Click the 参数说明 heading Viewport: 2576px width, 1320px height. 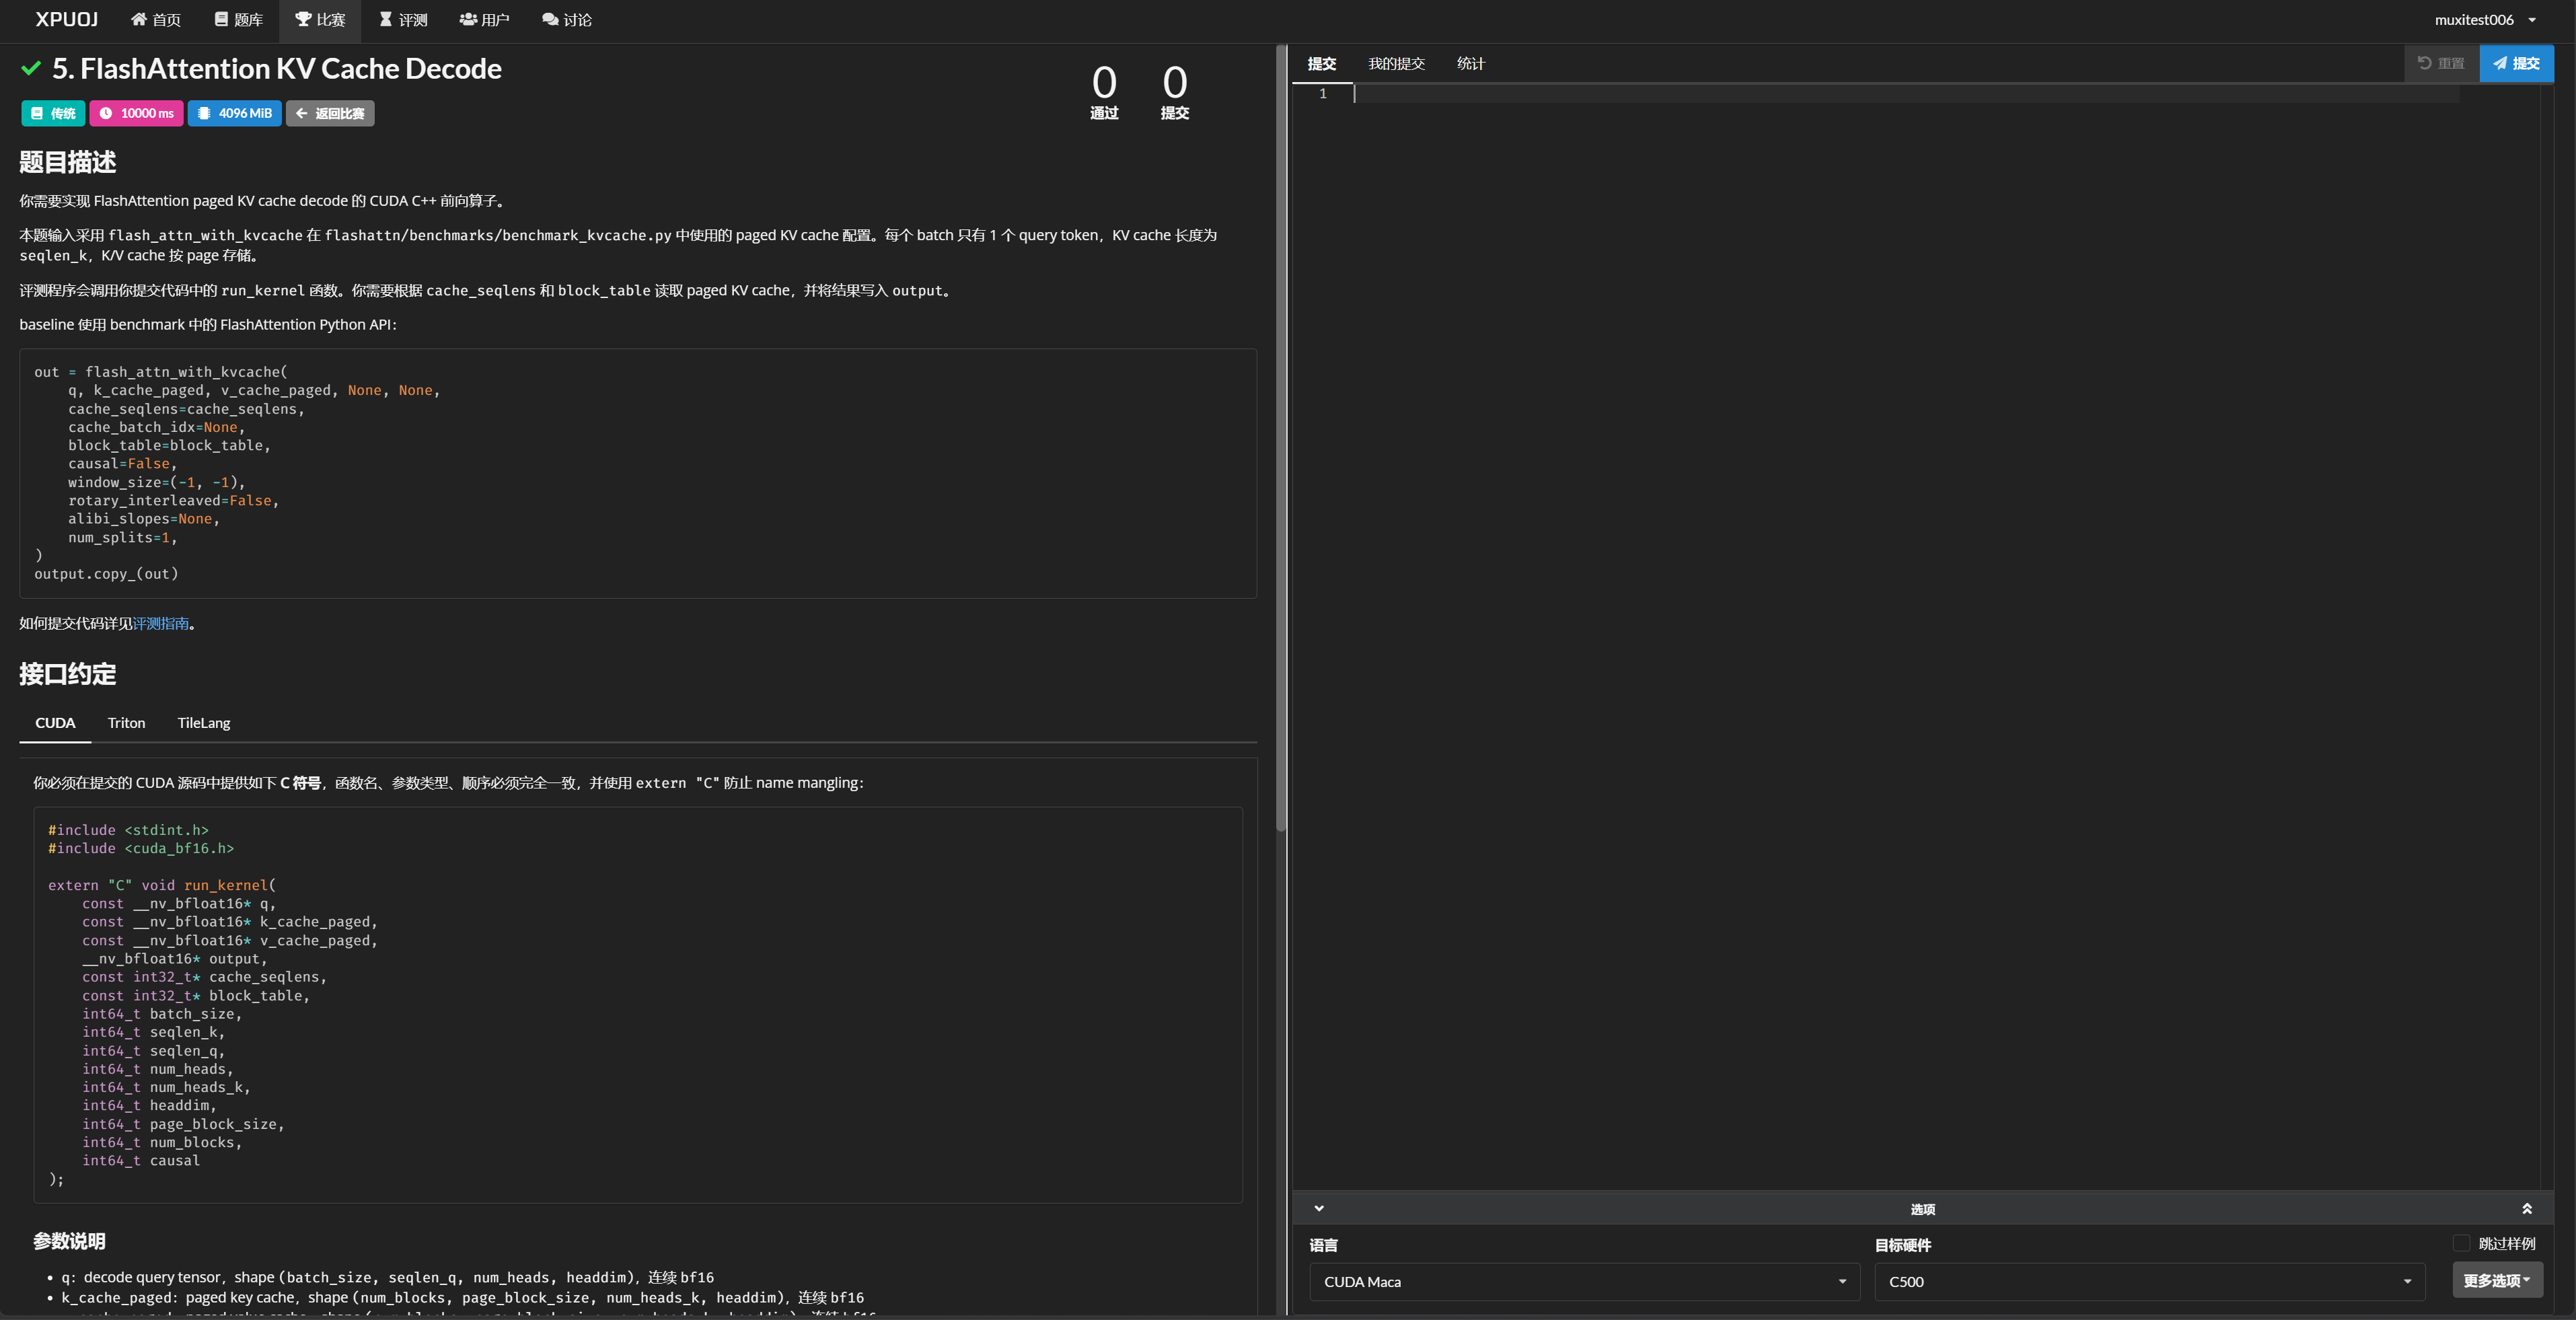point(69,1241)
